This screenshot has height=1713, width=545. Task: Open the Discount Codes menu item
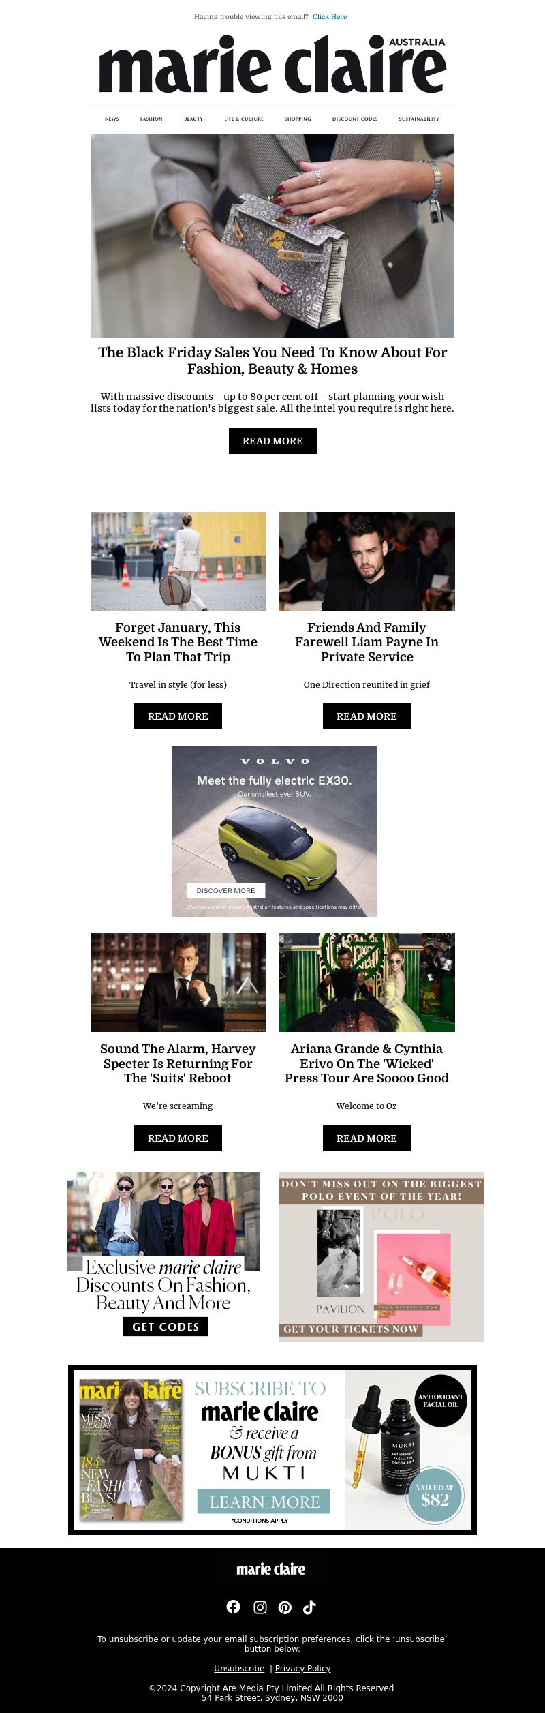[x=355, y=119]
